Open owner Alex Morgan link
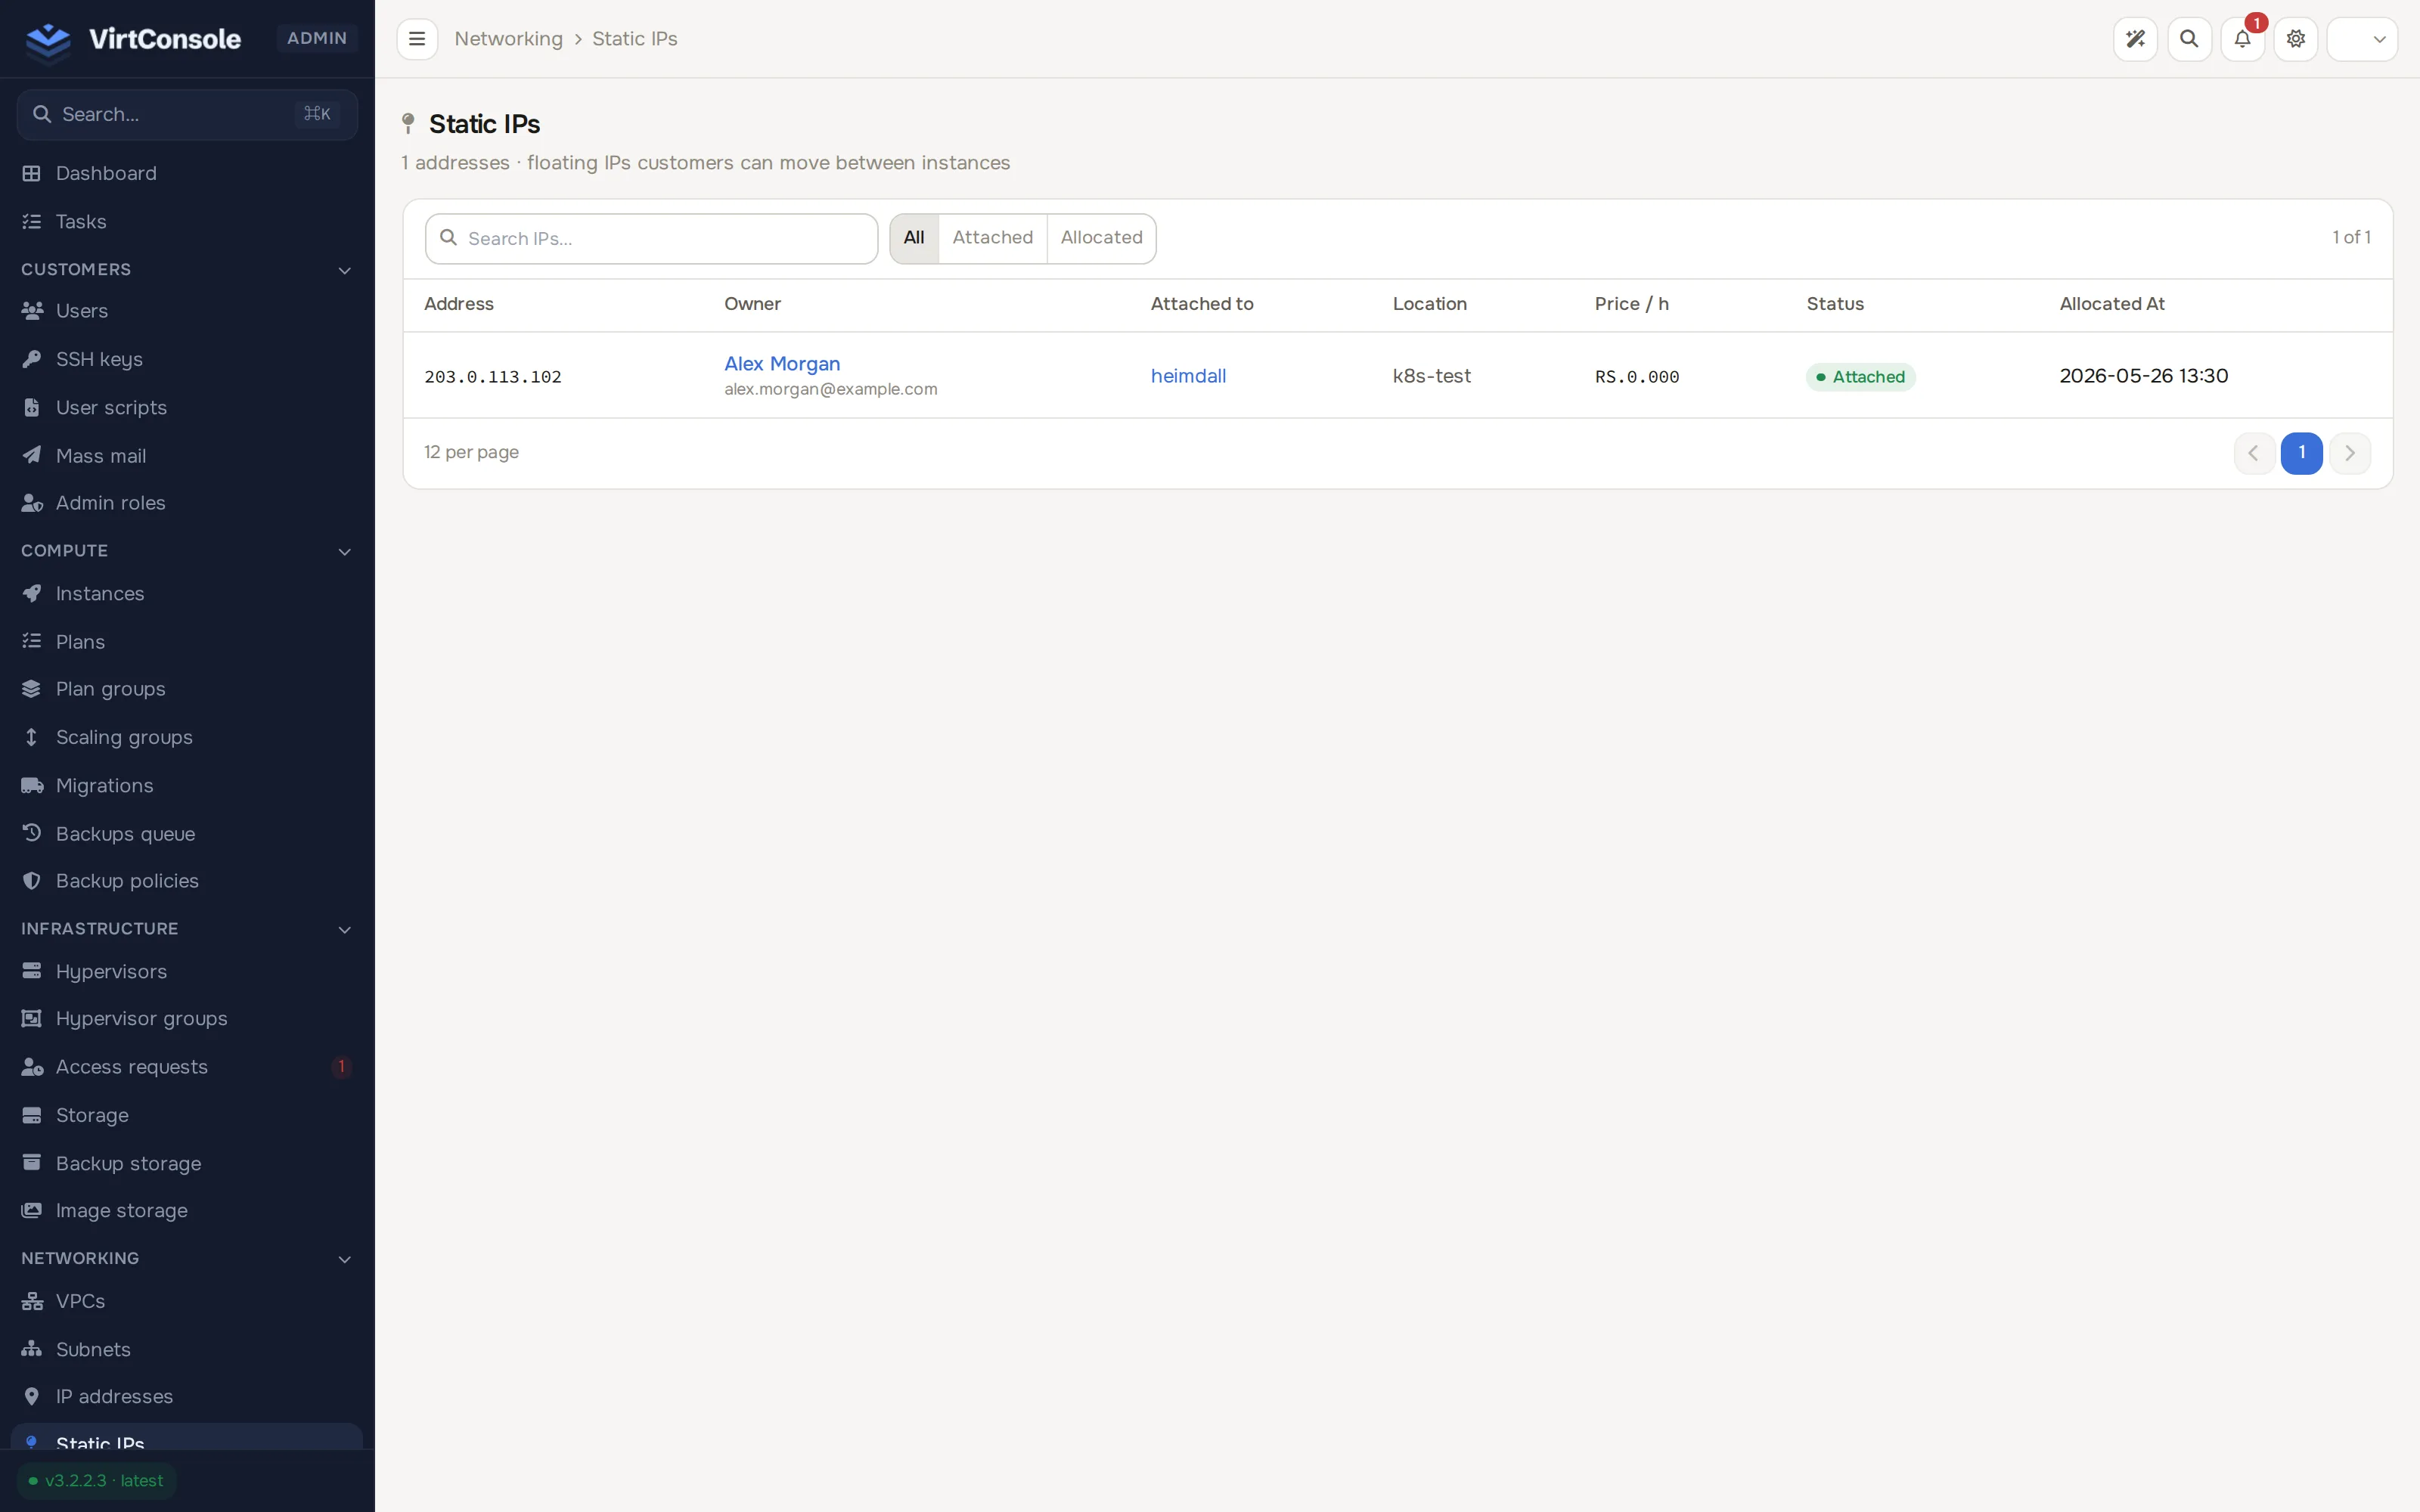 (x=782, y=364)
